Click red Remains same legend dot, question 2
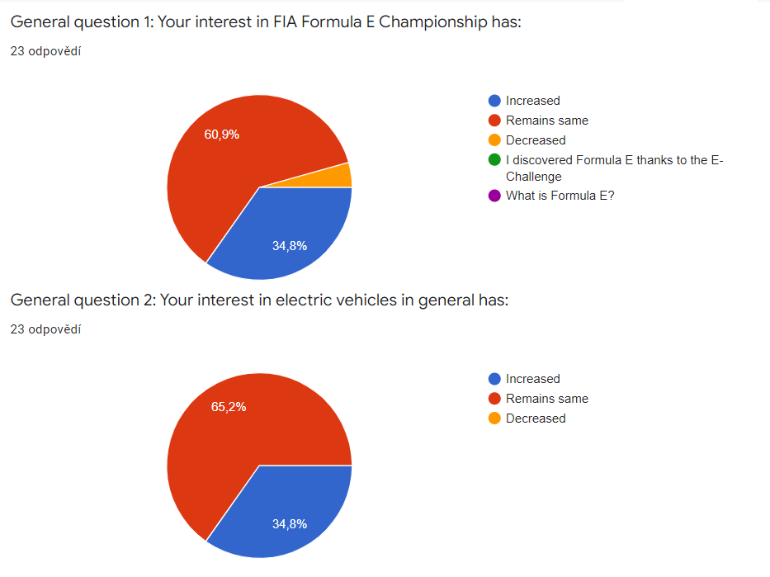Screen dimensions: 770x577 coord(494,399)
